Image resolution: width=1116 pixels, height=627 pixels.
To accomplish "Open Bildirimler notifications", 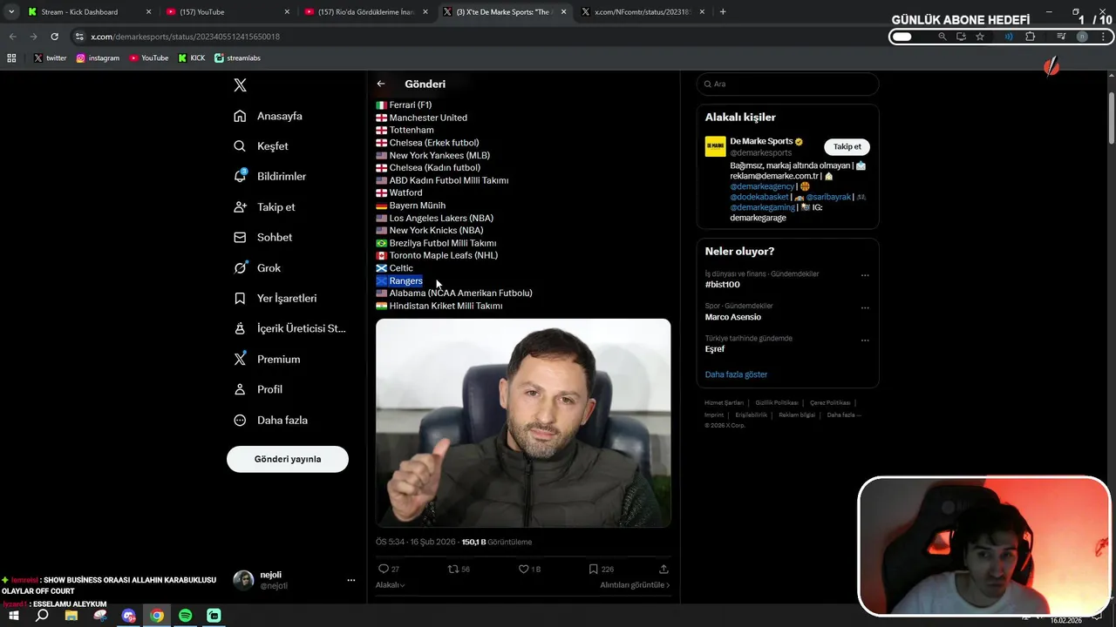I will point(270,176).
